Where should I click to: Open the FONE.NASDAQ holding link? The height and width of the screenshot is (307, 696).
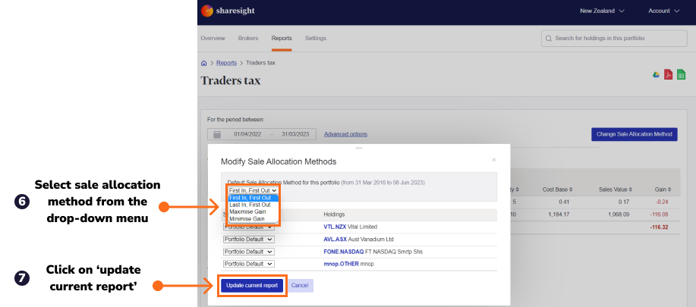point(344,252)
